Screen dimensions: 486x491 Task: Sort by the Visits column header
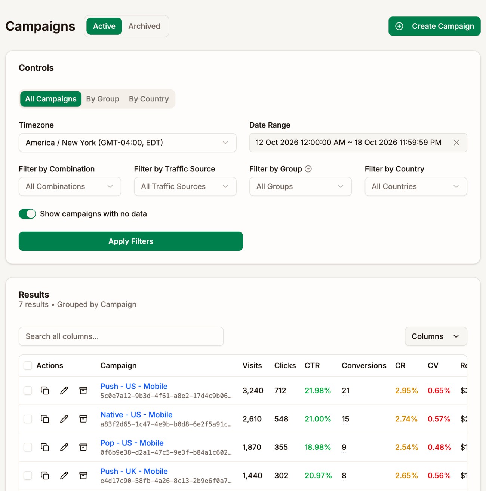(x=252, y=365)
